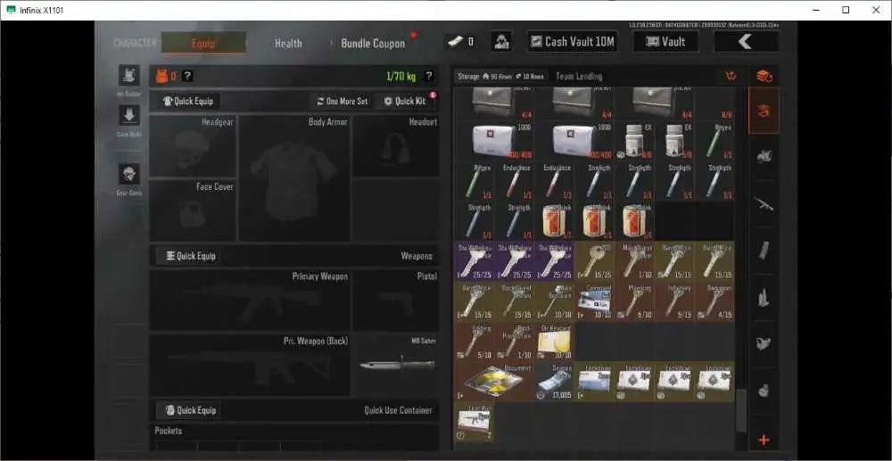Click Quick Equip above the Headgear slot
The image size is (892, 461).
point(188,101)
